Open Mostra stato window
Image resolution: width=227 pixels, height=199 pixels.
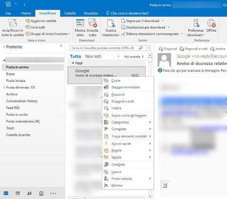[80, 28]
